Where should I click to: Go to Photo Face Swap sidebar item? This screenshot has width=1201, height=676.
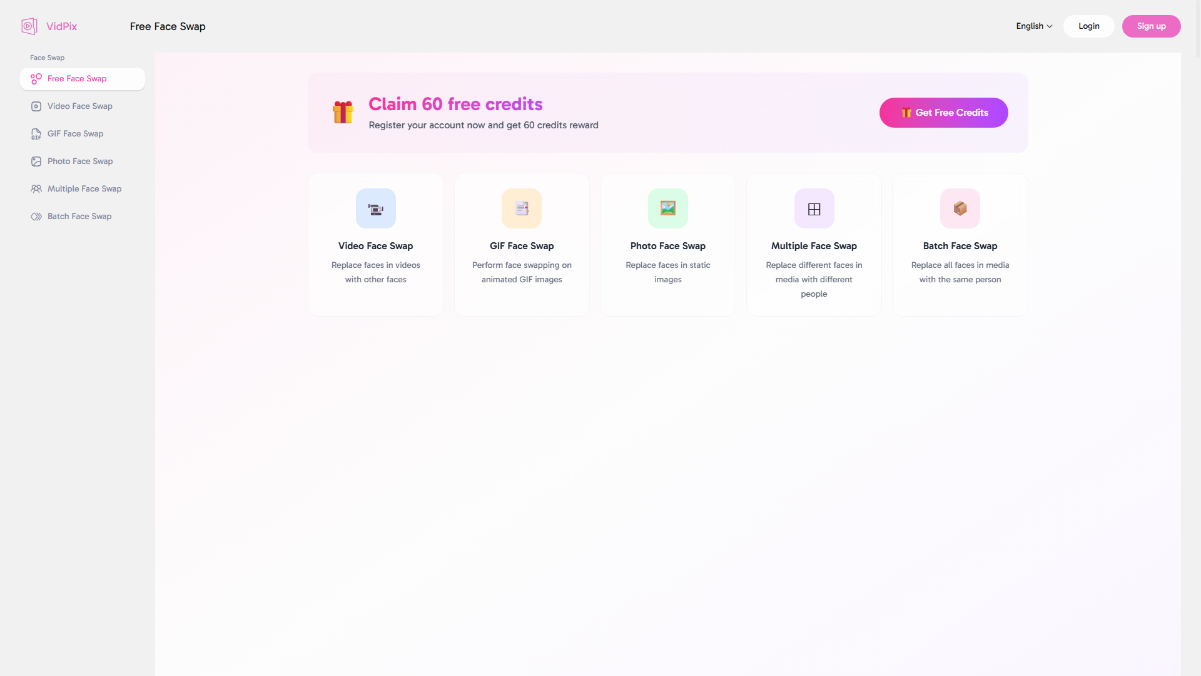point(80,161)
